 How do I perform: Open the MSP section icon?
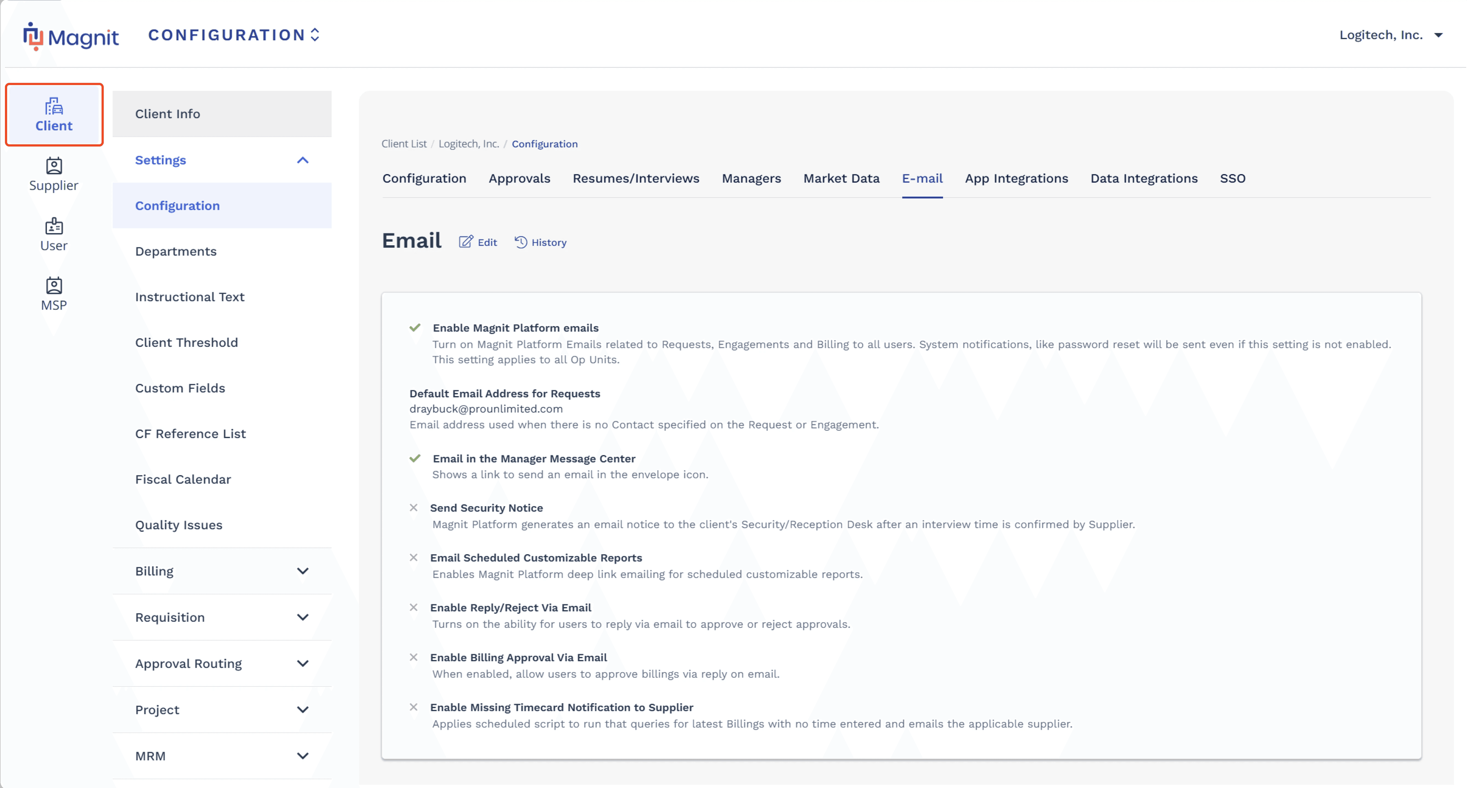click(54, 294)
